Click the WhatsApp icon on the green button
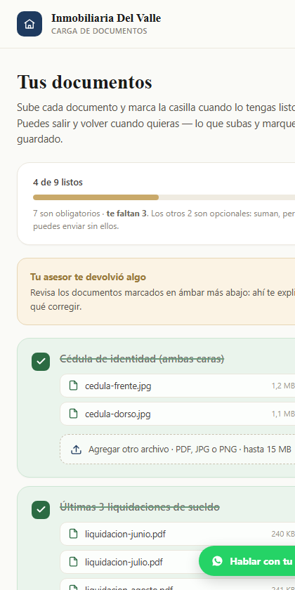 tap(217, 561)
